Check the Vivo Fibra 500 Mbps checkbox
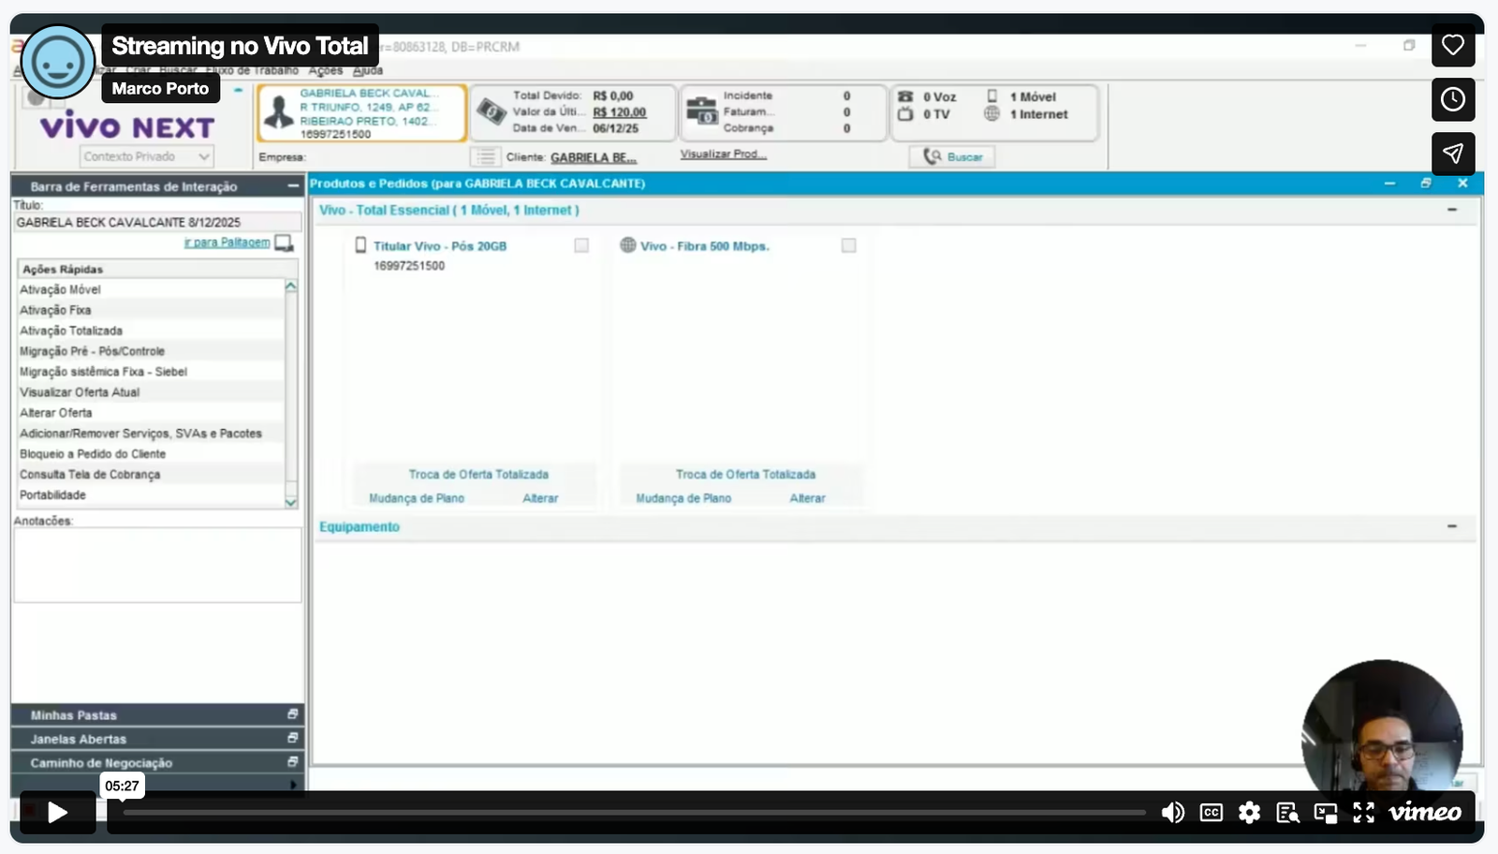Image resolution: width=1498 pixels, height=854 pixels. coord(848,245)
